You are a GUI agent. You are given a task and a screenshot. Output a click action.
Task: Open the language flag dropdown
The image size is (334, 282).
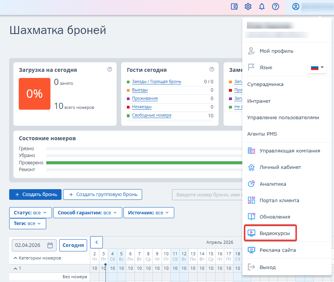point(317,68)
